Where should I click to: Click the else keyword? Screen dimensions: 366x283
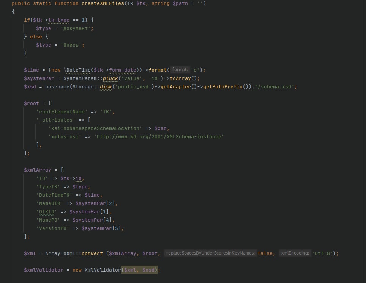(x=36, y=37)
